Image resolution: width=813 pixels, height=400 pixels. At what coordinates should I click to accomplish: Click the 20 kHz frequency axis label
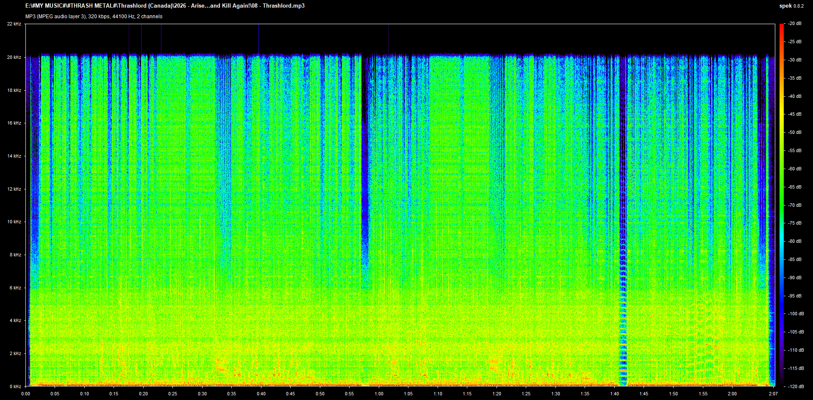coord(14,57)
